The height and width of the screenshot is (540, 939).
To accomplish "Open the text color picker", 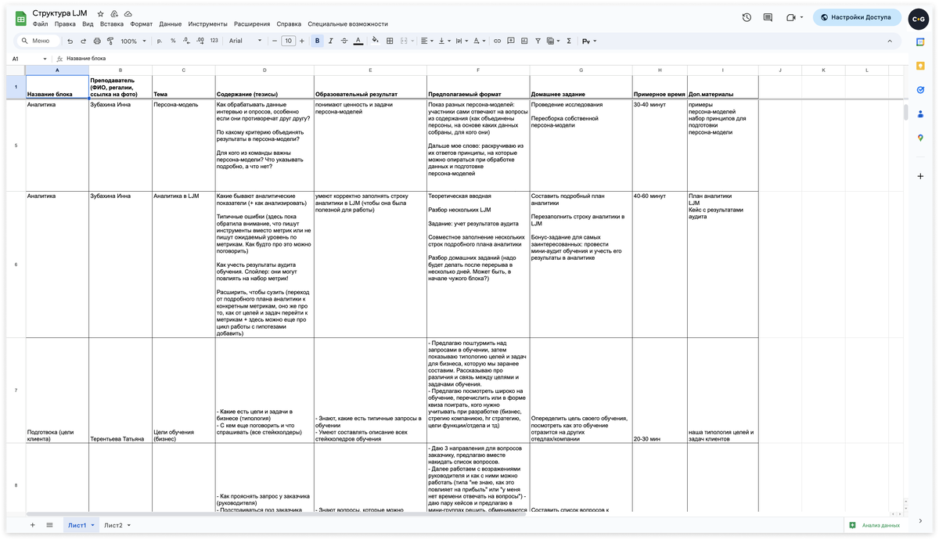I will [x=358, y=41].
